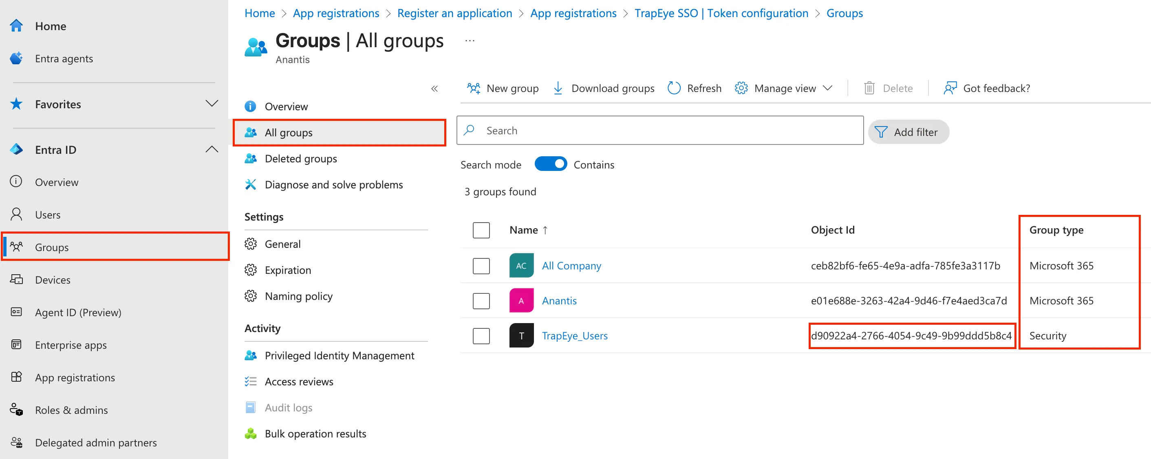Collapse the Entra ID section
The width and height of the screenshot is (1151, 459).
tap(212, 149)
